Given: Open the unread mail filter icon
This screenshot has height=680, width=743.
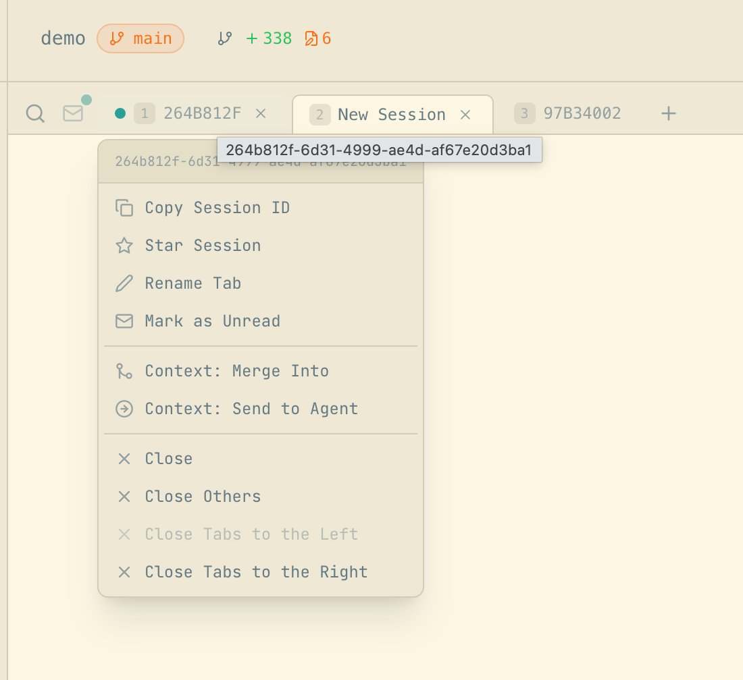Looking at the screenshot, I should (73, 113).
